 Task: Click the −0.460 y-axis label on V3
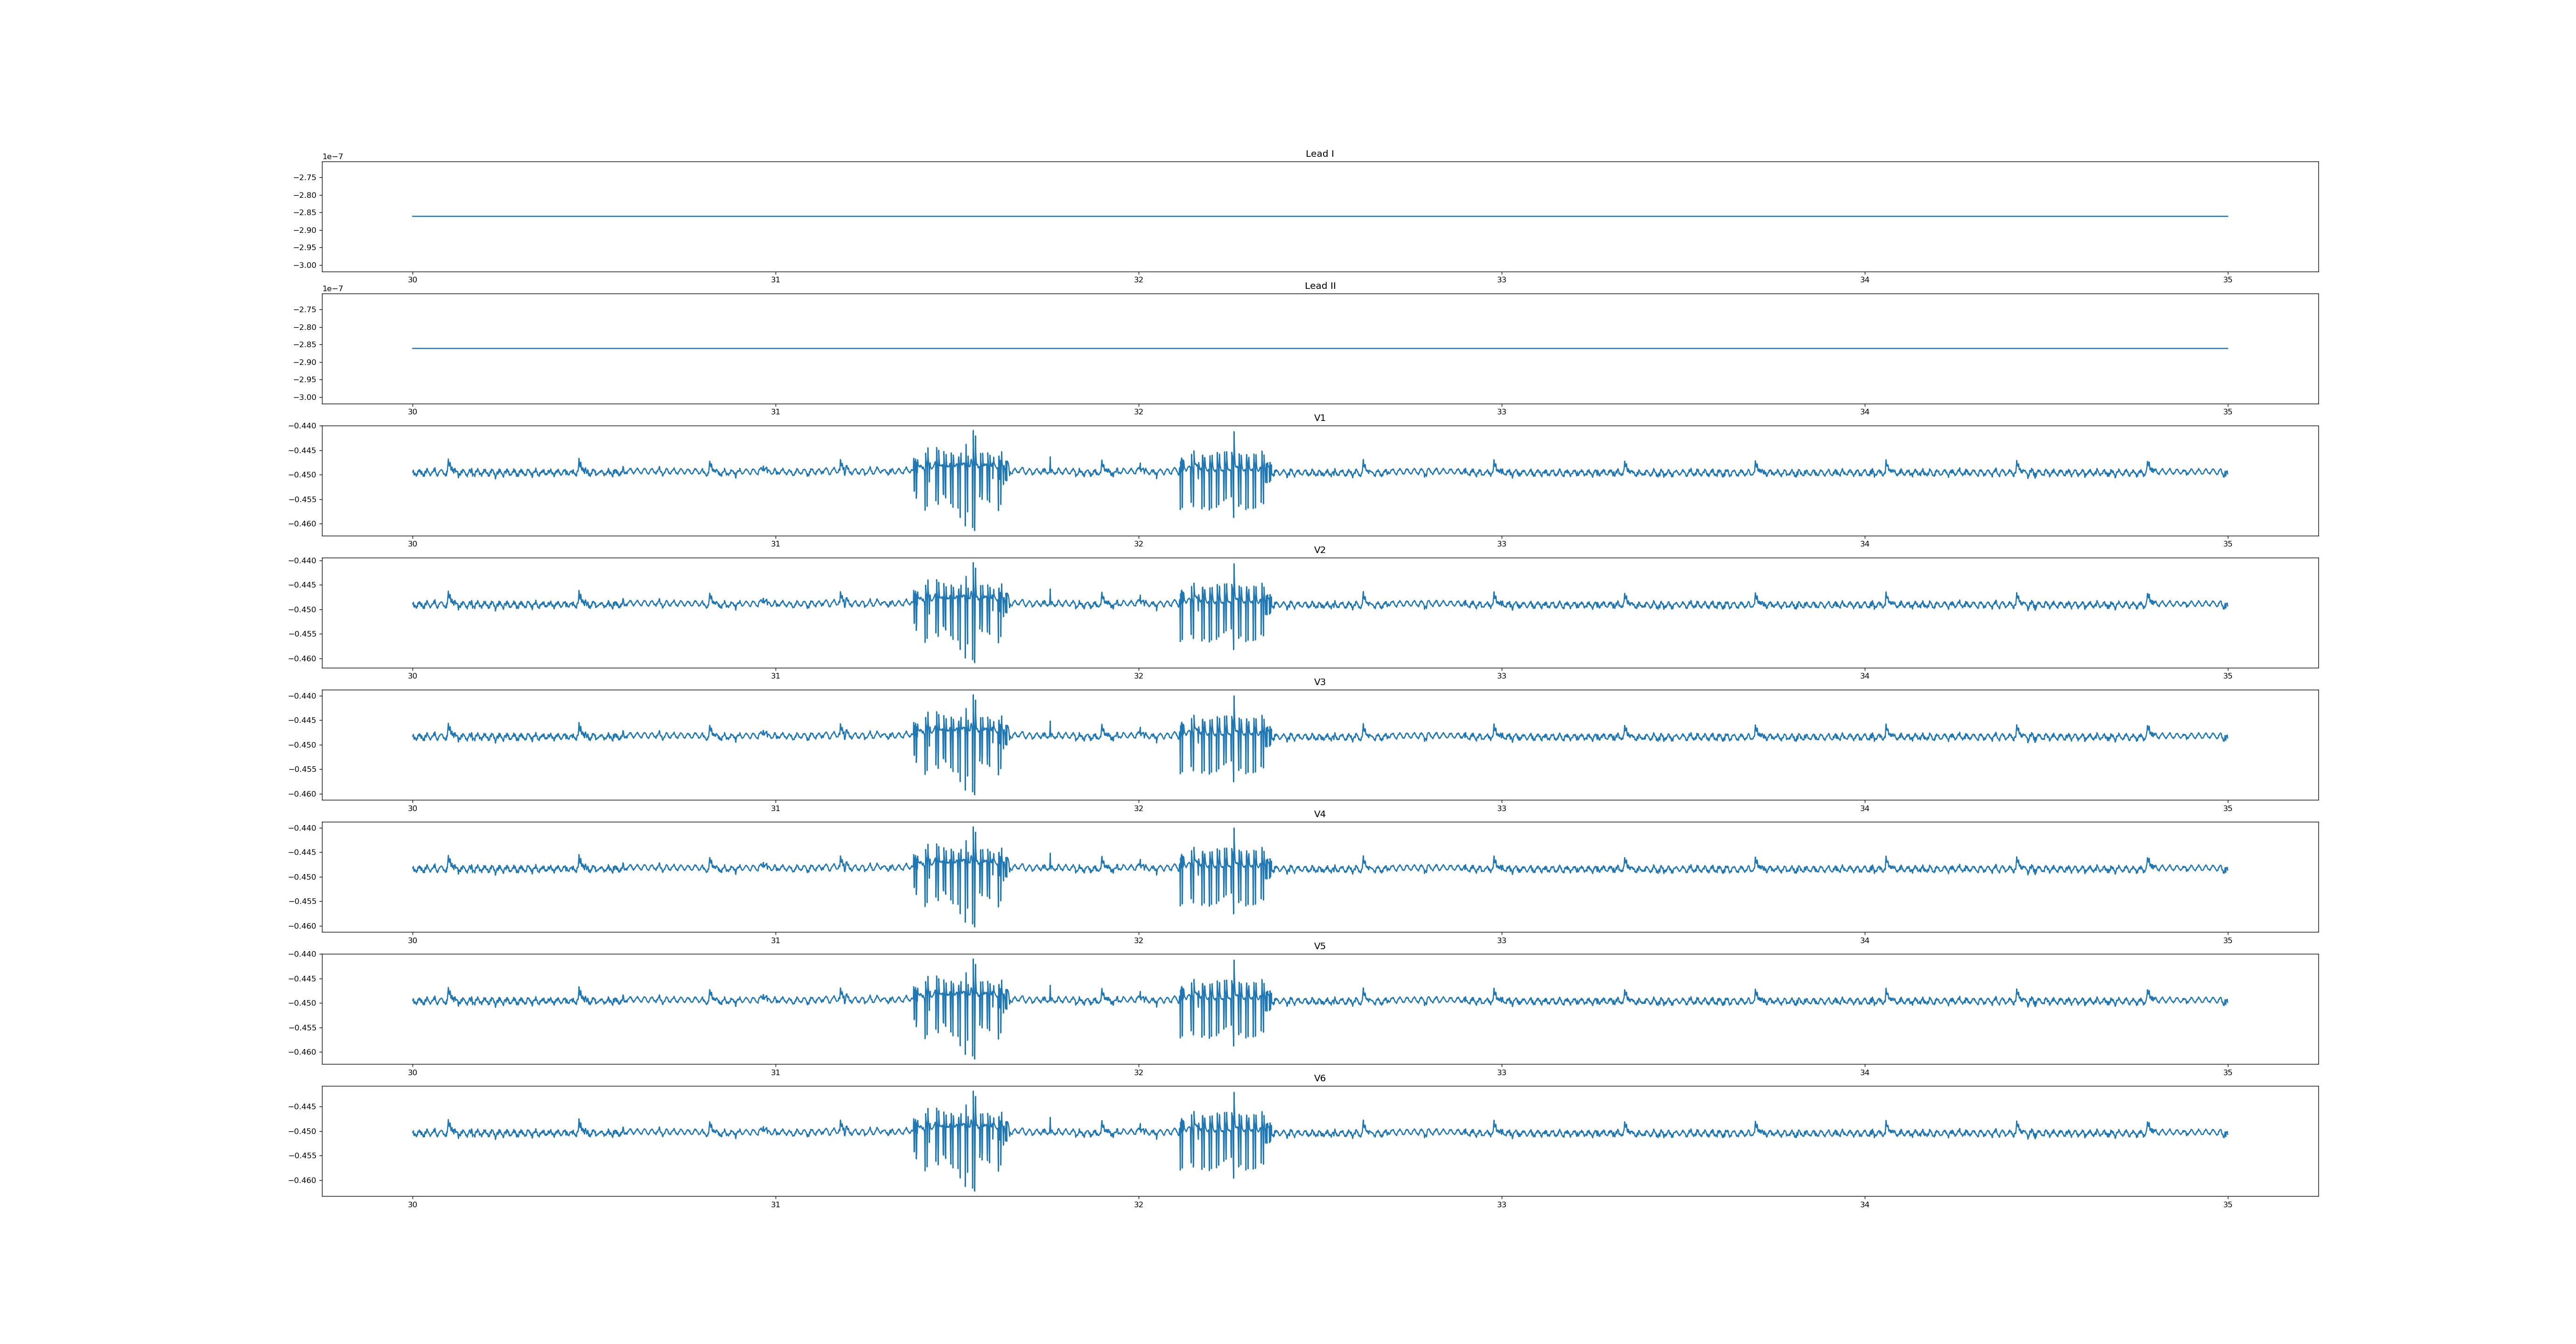point(302,794)
